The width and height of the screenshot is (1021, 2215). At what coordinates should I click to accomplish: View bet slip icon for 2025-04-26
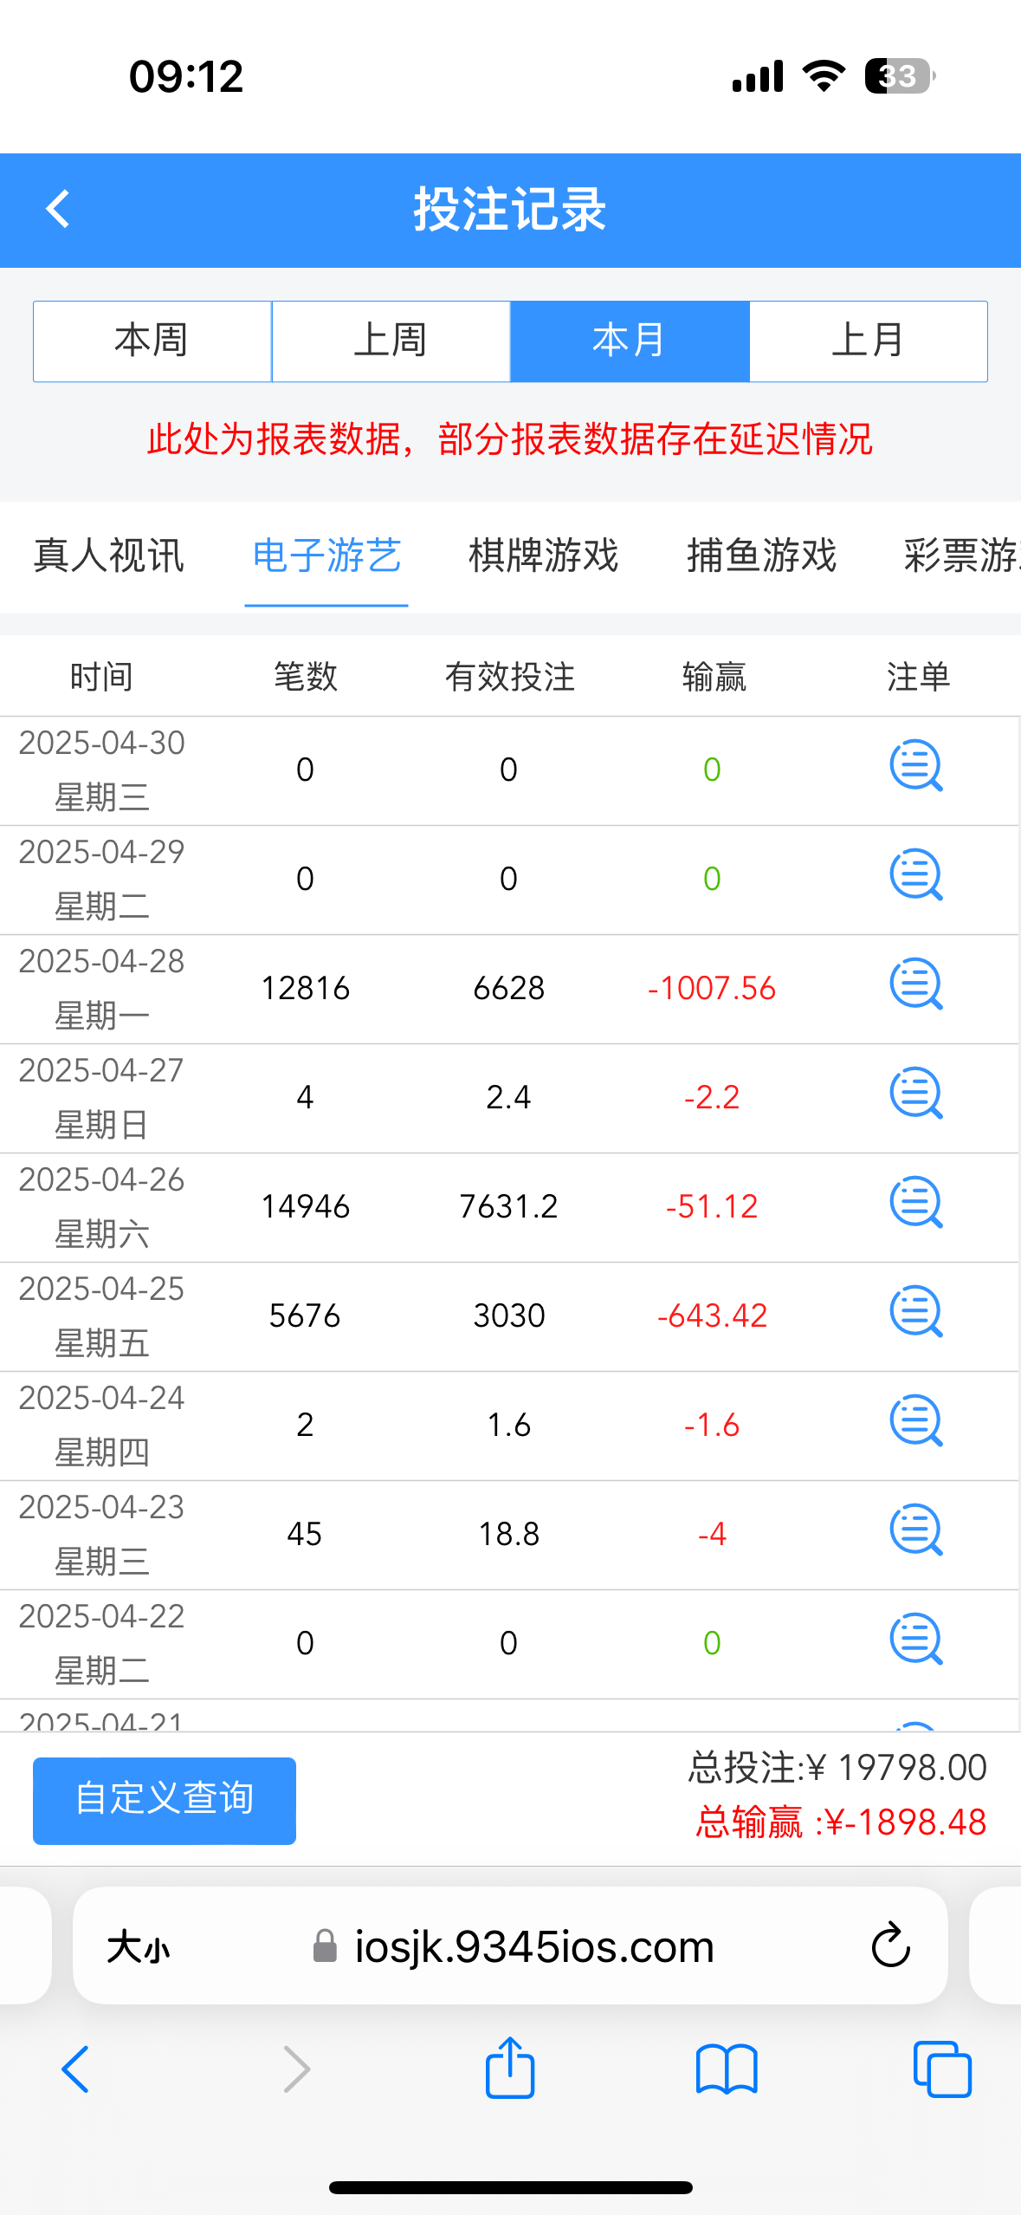[x=915, y=1204]
